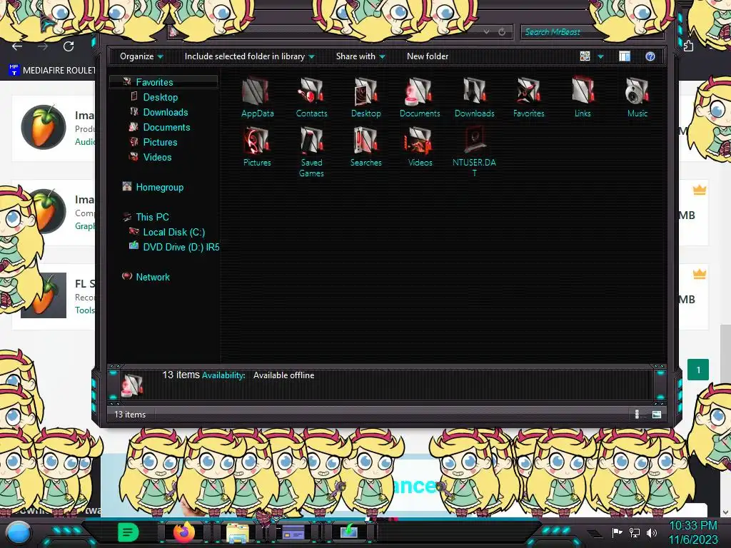Open Action Center flag tray icon
This screenshot has height=548, width=731.
pos(617,532)
